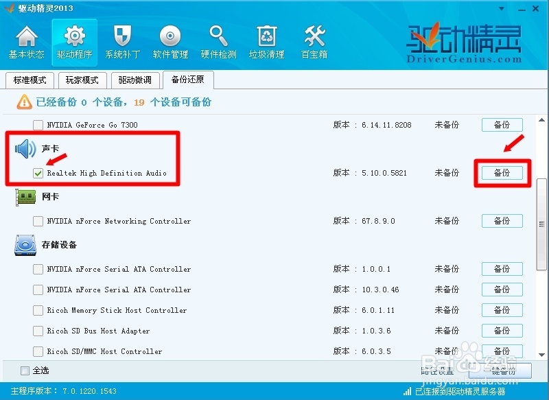Open the 基本状态 home section
549x400 pixels.
coord(26,43)
